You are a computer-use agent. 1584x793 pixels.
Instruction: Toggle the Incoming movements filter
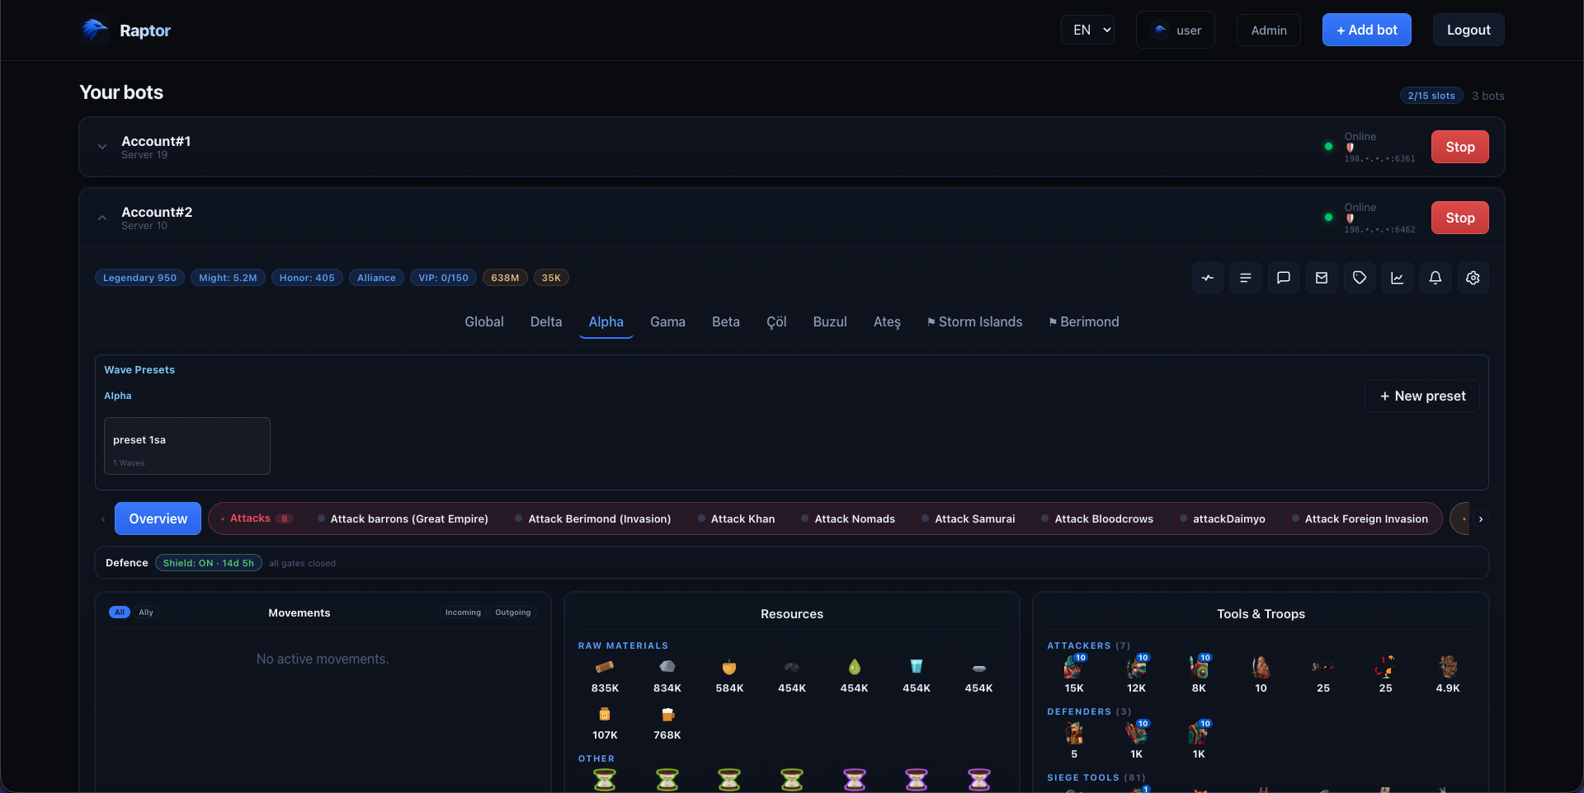[x=463, y=612]
